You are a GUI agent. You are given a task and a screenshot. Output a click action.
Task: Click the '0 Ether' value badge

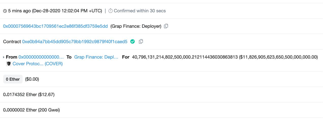coord(13,79)
